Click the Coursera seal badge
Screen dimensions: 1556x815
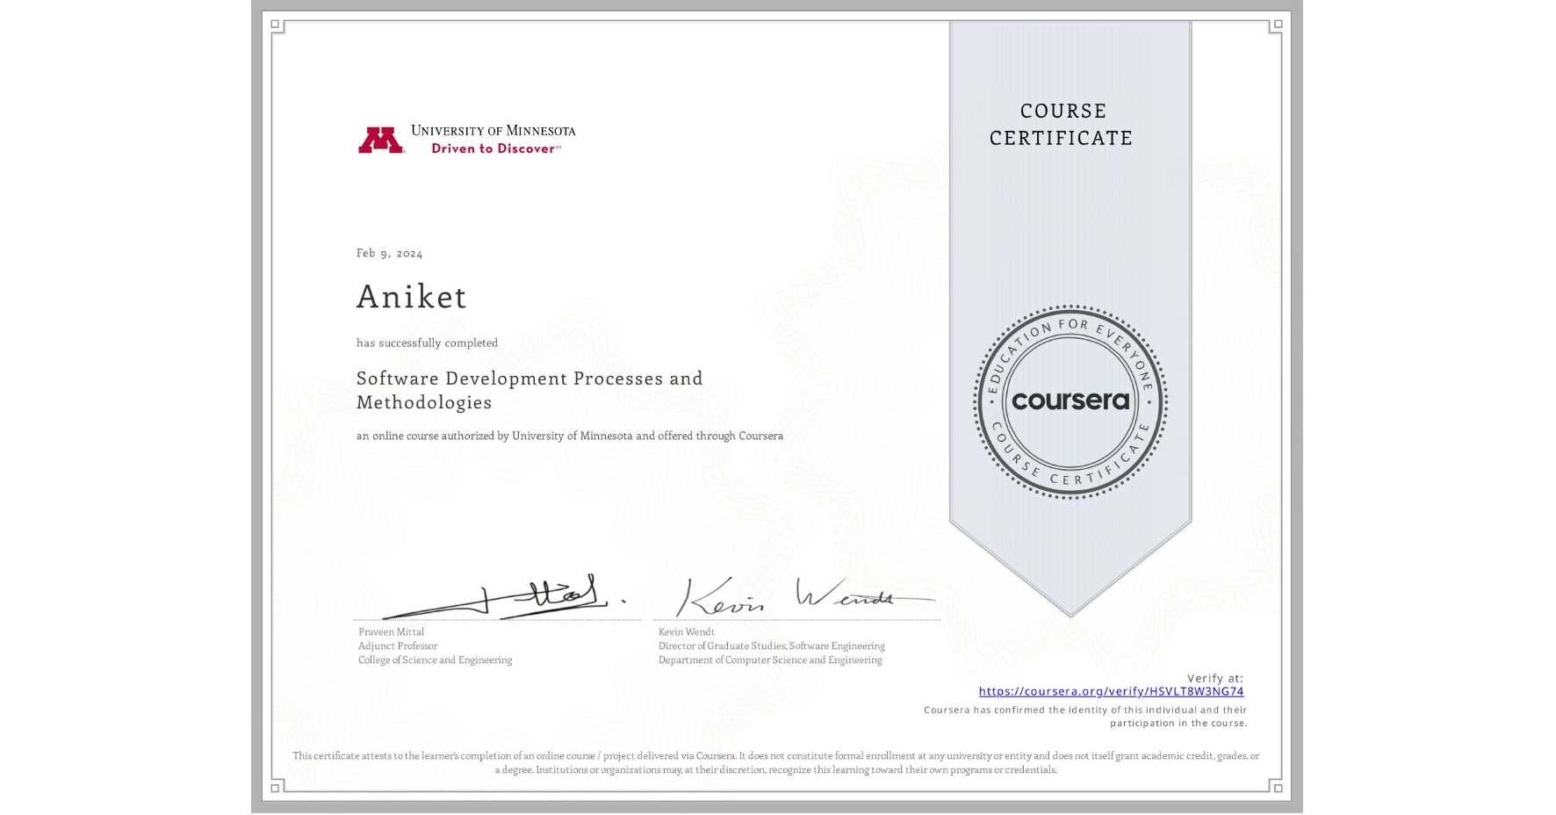coord(1070,401)
